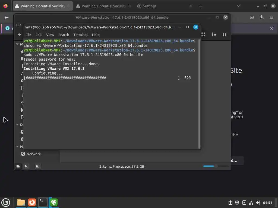Viewport: 278px width, 208px height.
Task: Open the terminal View menu
Action: 50,35
